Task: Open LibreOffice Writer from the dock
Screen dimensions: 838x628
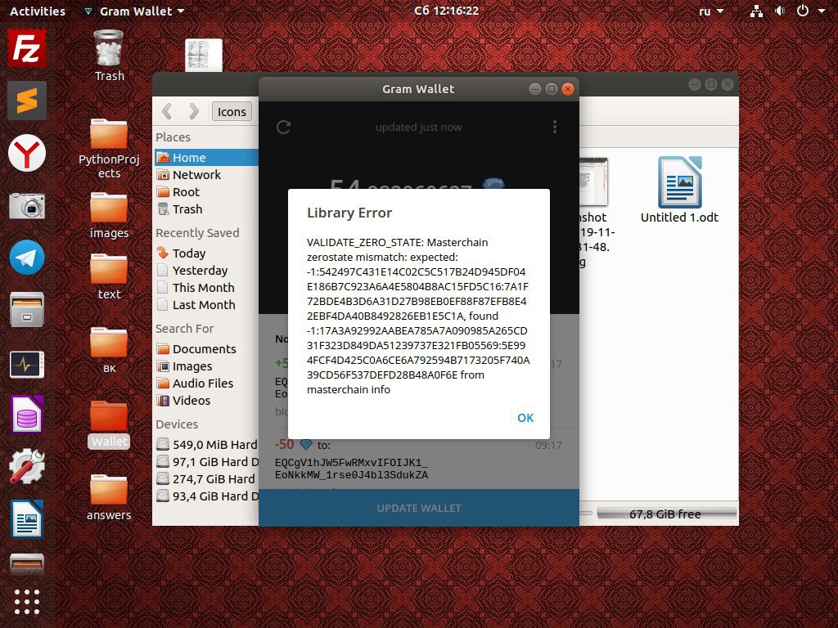Action: point(27,519)
